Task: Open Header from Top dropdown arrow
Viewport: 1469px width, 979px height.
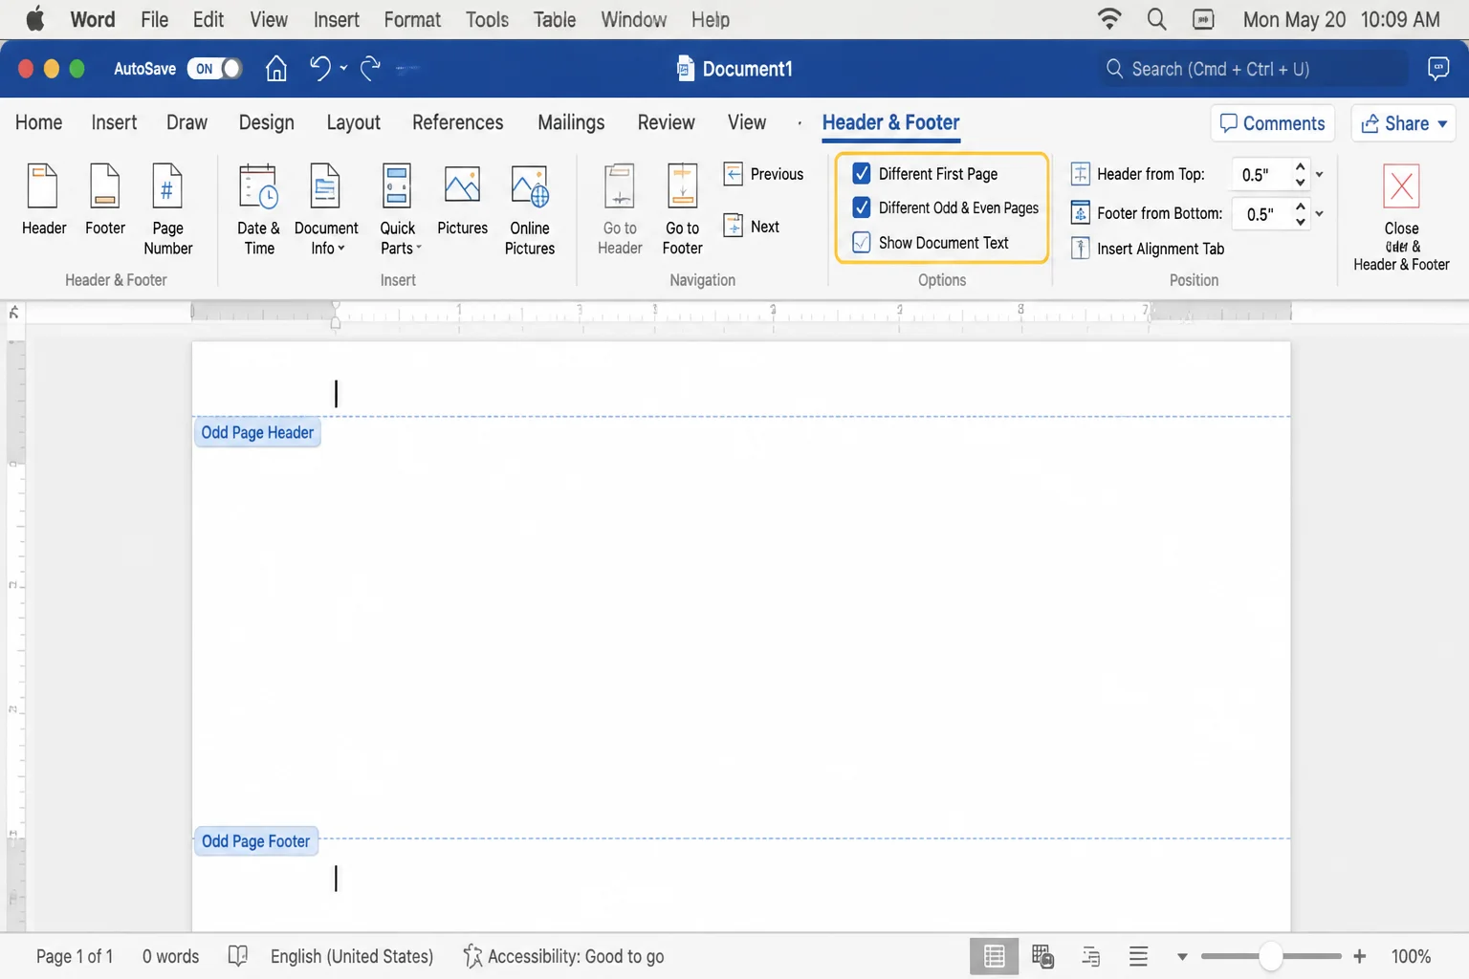Action: coord(1320,175)
